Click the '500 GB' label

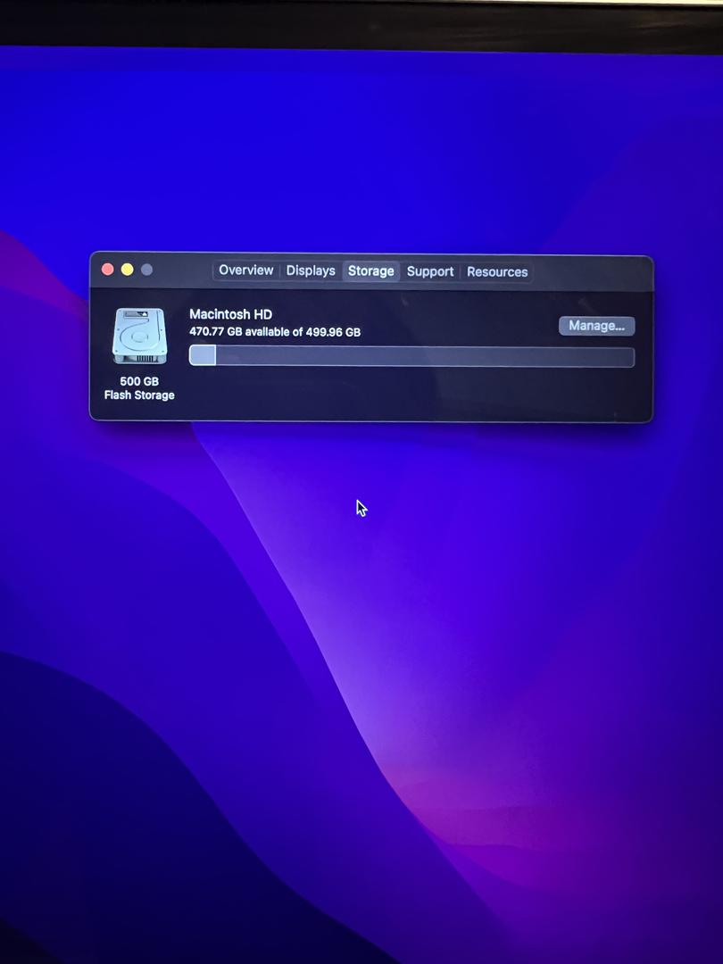pos(139,381)
